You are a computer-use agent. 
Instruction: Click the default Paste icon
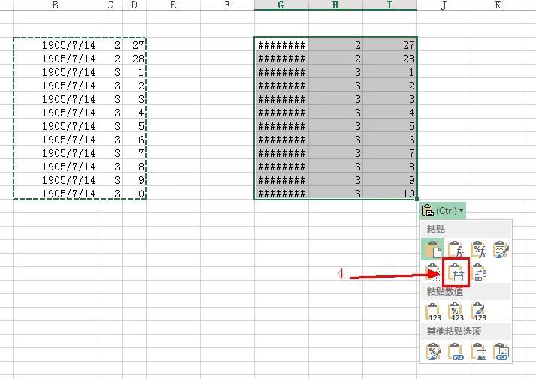coord(433,249)
